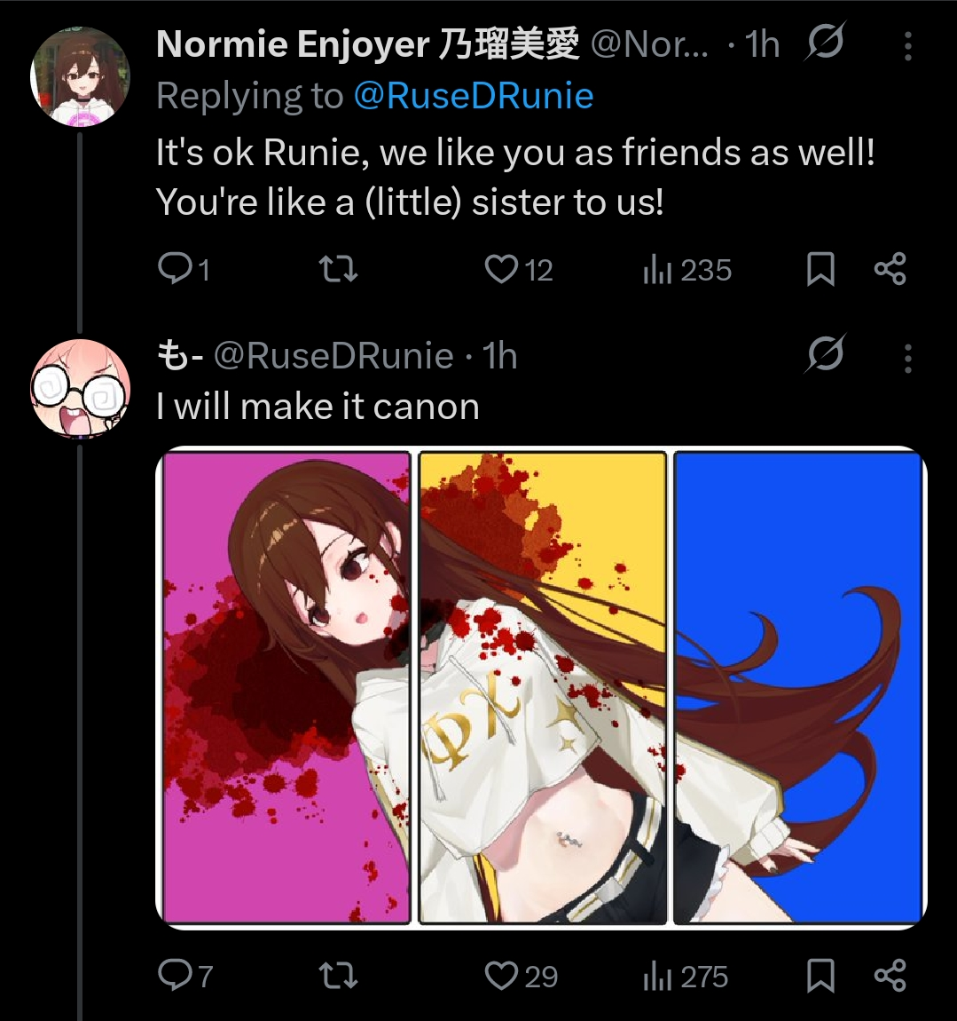Bookmark Normie Enjoyer's tweet
The width and height of the screenshot is (957, 1021).
click(820, 270)
